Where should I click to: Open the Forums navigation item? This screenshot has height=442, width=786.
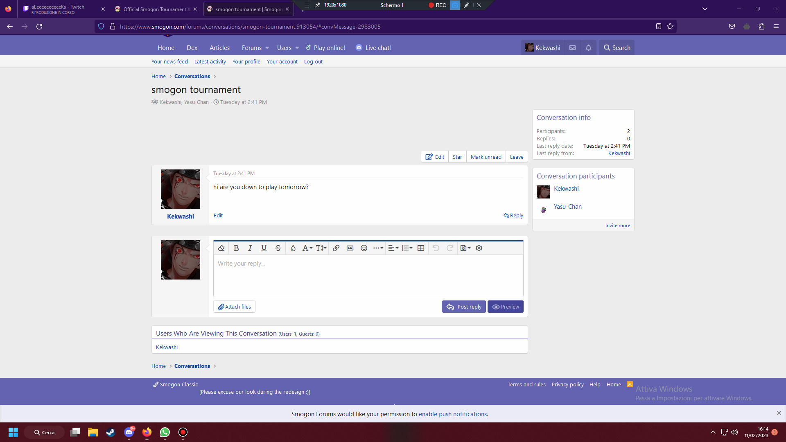tap(251, 48)
